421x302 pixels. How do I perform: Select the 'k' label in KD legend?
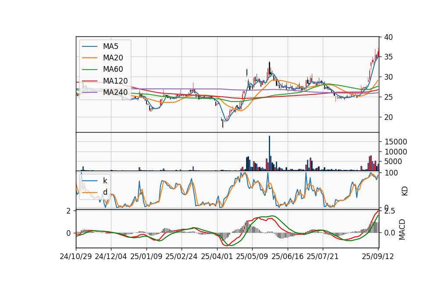(x=105, y=181)
